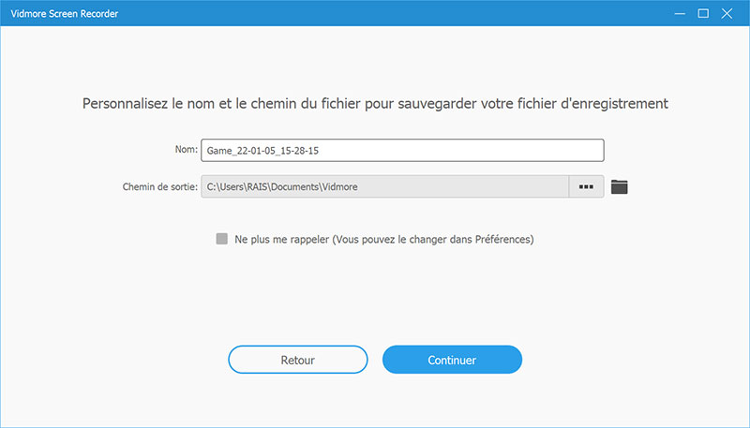
Task: Click the 'Nom:' label text
Action: (186, 150)
